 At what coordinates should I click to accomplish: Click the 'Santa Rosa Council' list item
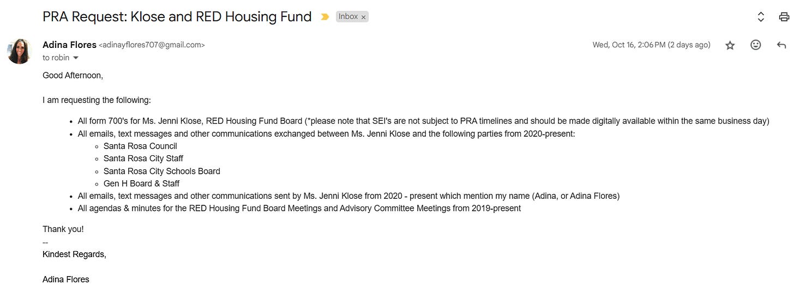[140, 146]
